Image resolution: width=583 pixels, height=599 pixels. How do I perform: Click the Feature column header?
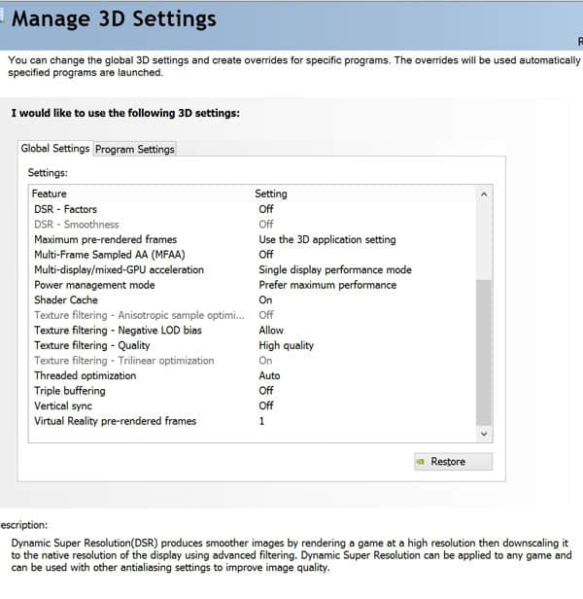(x=49, y=194)
